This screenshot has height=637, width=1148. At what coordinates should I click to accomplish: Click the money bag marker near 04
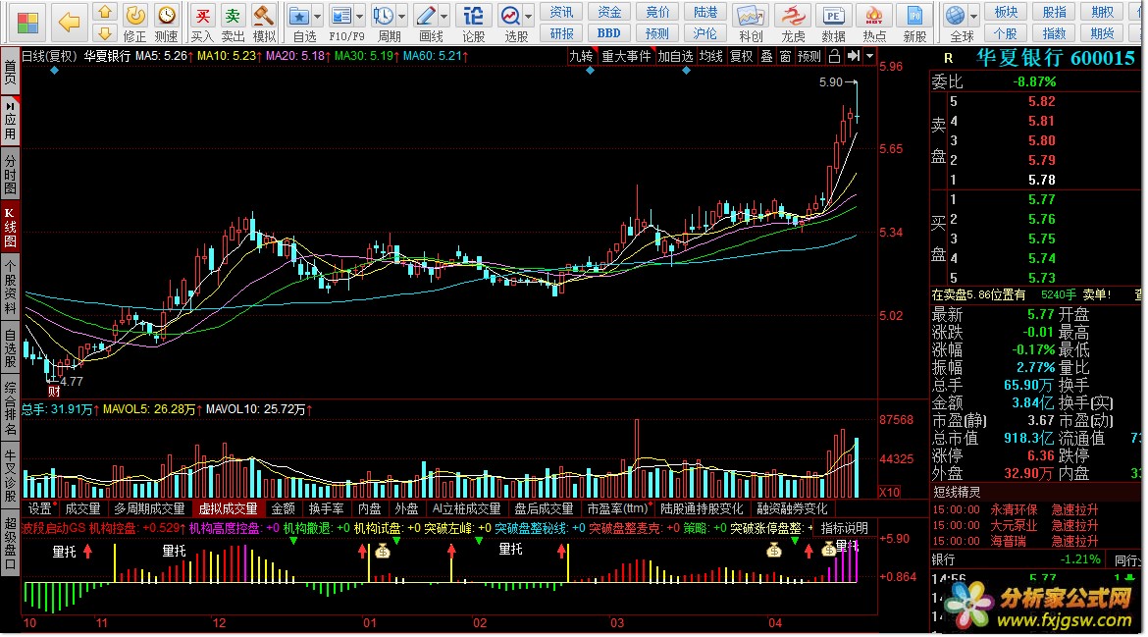tap(774, 550)
